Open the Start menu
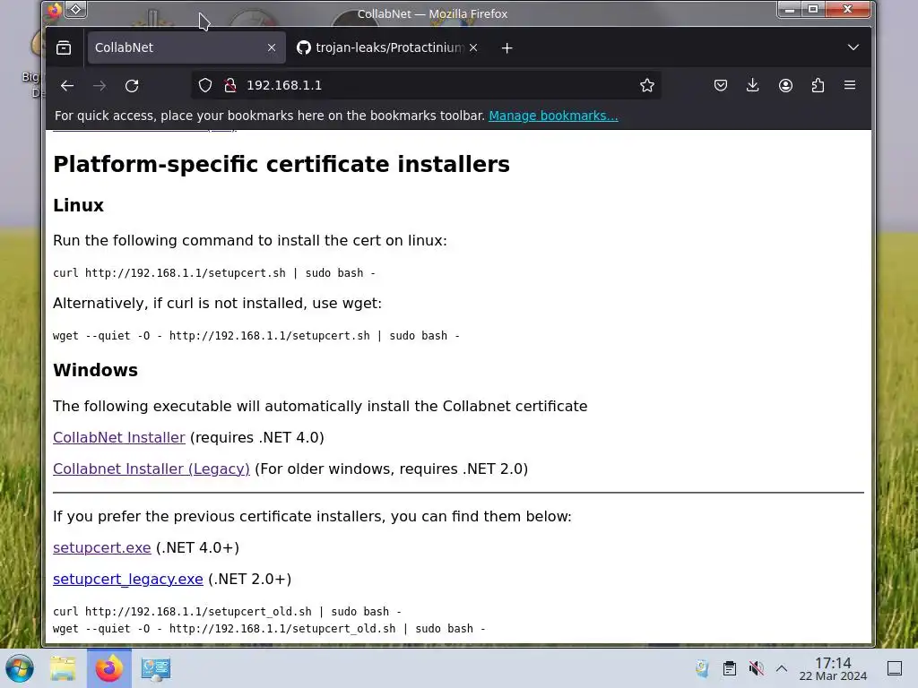This screenshot has width=918, height=688. pyautogui.click(x=20, y=668)
